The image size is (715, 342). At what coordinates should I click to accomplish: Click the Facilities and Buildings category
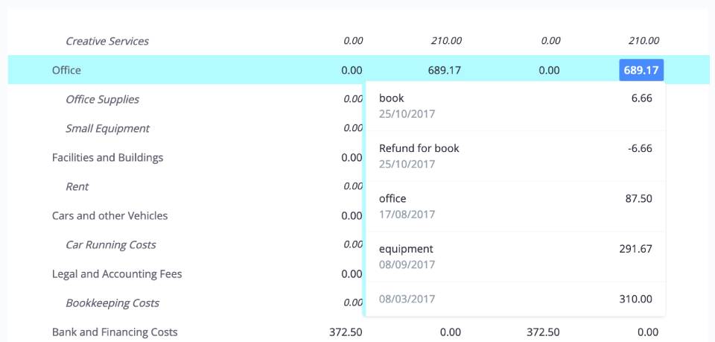pyautogui.click(x=107, y=158)
